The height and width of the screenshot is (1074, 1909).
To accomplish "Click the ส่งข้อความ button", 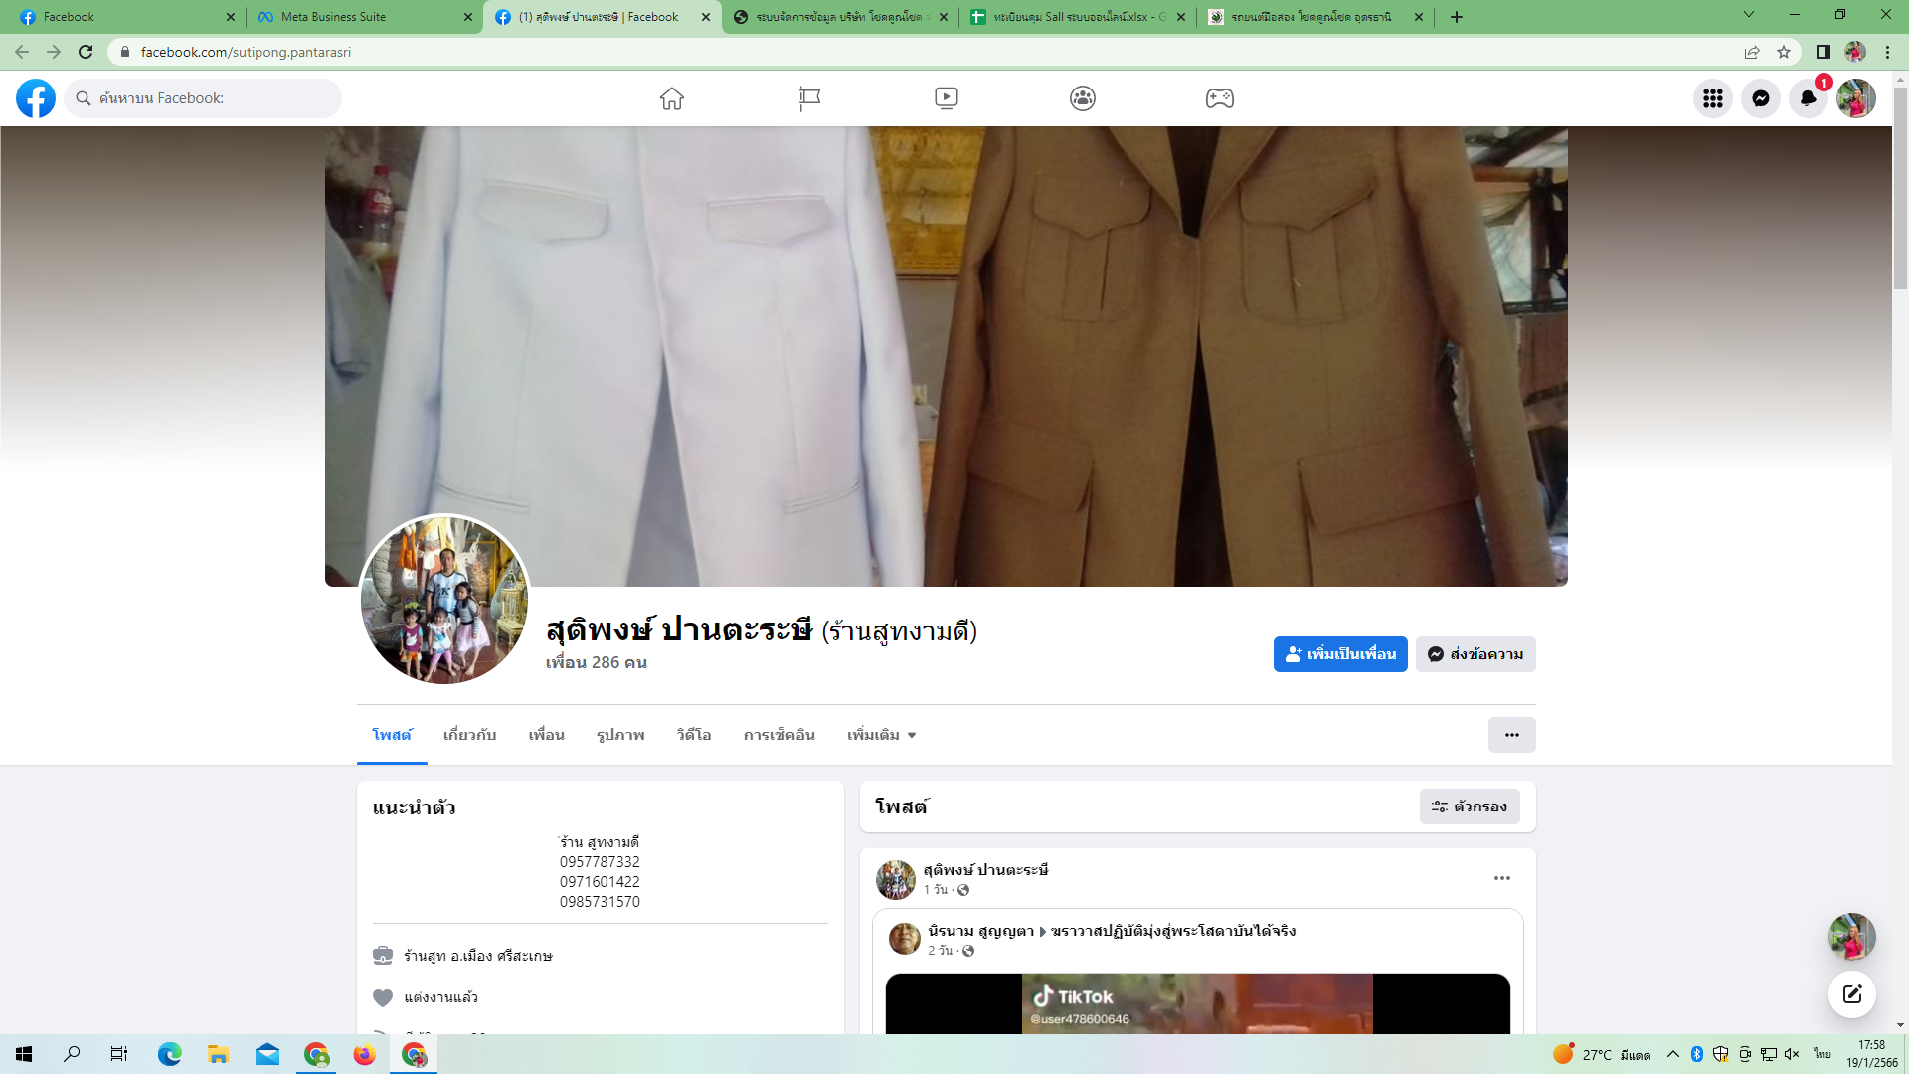I will coord(1475,654).
